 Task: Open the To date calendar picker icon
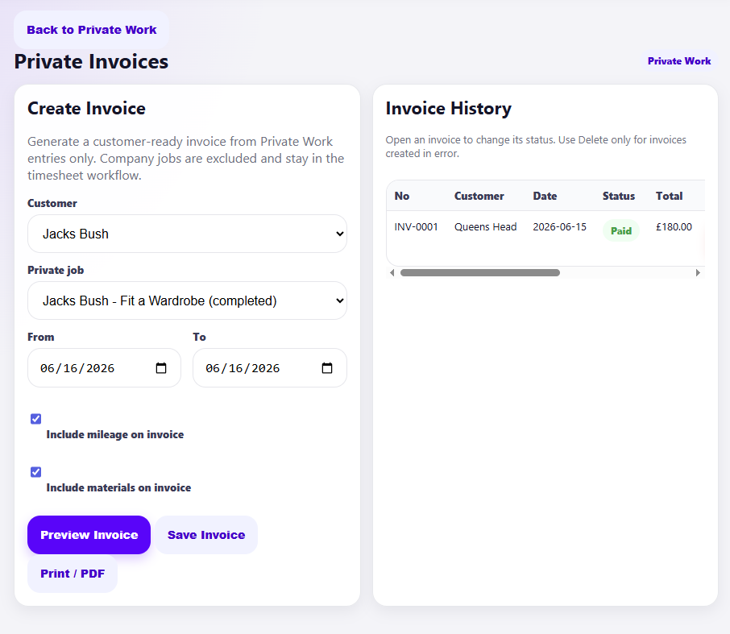pyautogui.click(x=327, y=367)
